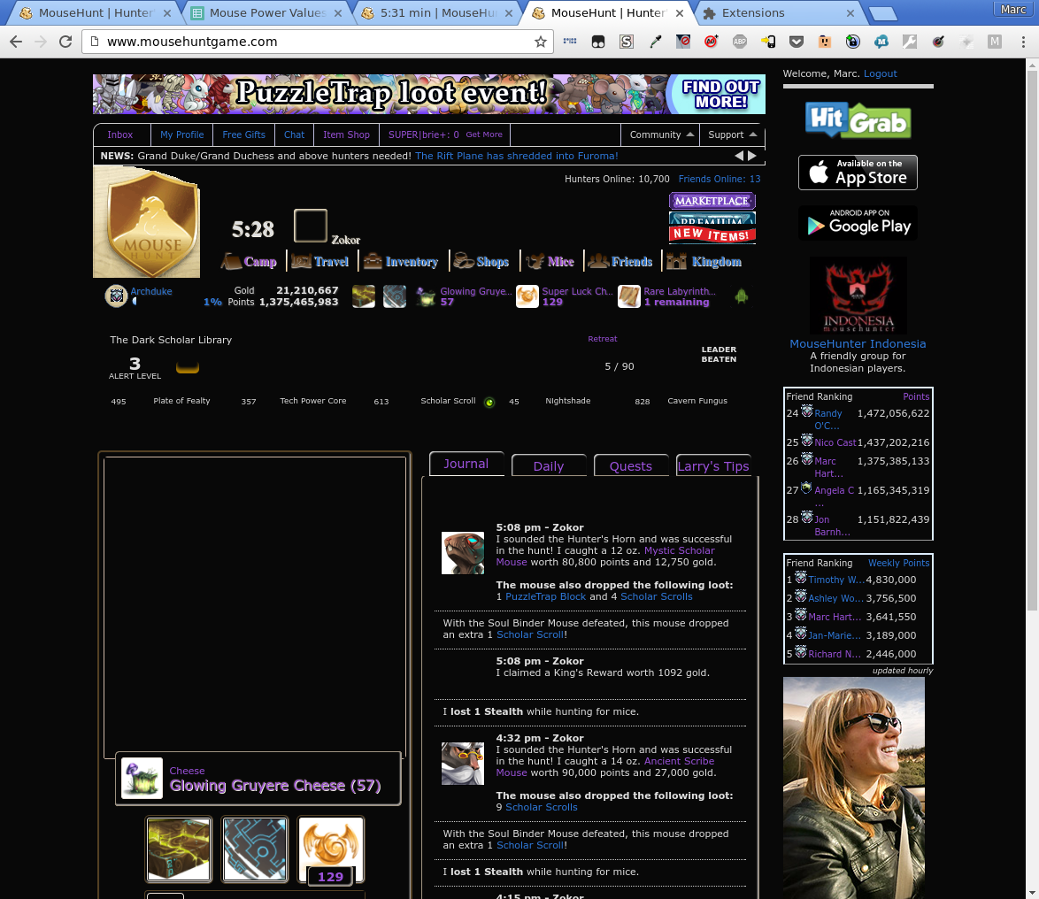
Task: Open the color picker eyedropper extension
Action: point(655,42)
